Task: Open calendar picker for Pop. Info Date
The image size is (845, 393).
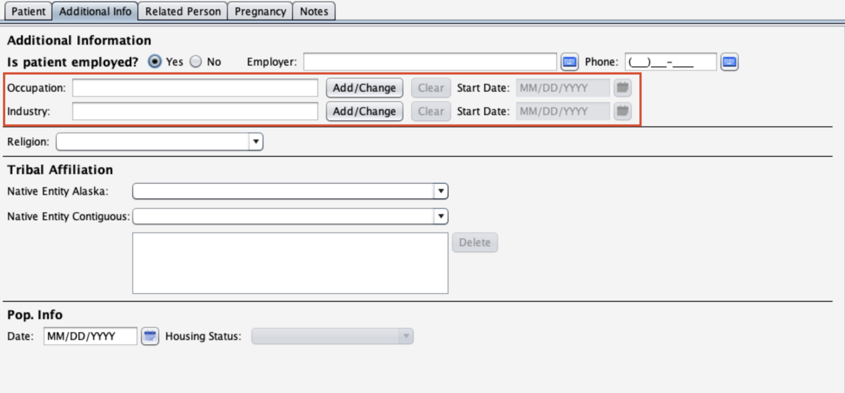Action: [x=150, y=336]
